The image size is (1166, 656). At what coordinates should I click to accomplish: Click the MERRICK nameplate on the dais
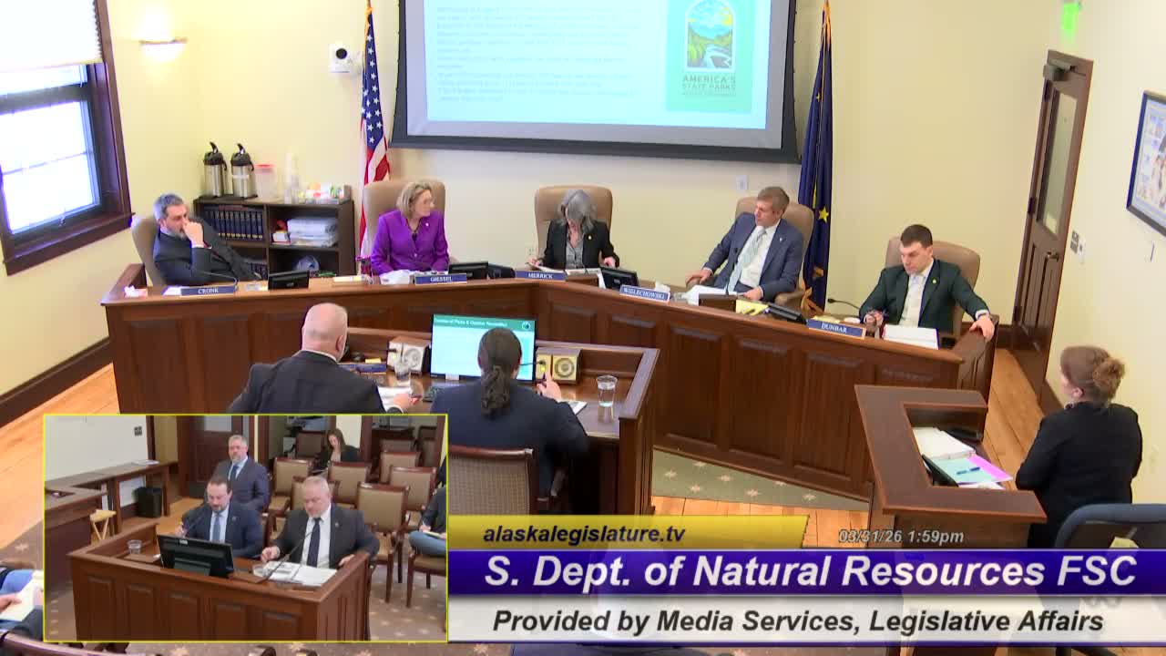coord(540,274)
